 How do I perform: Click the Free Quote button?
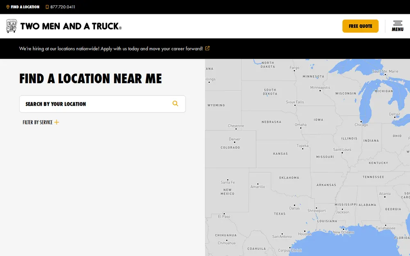pos(360,26)
